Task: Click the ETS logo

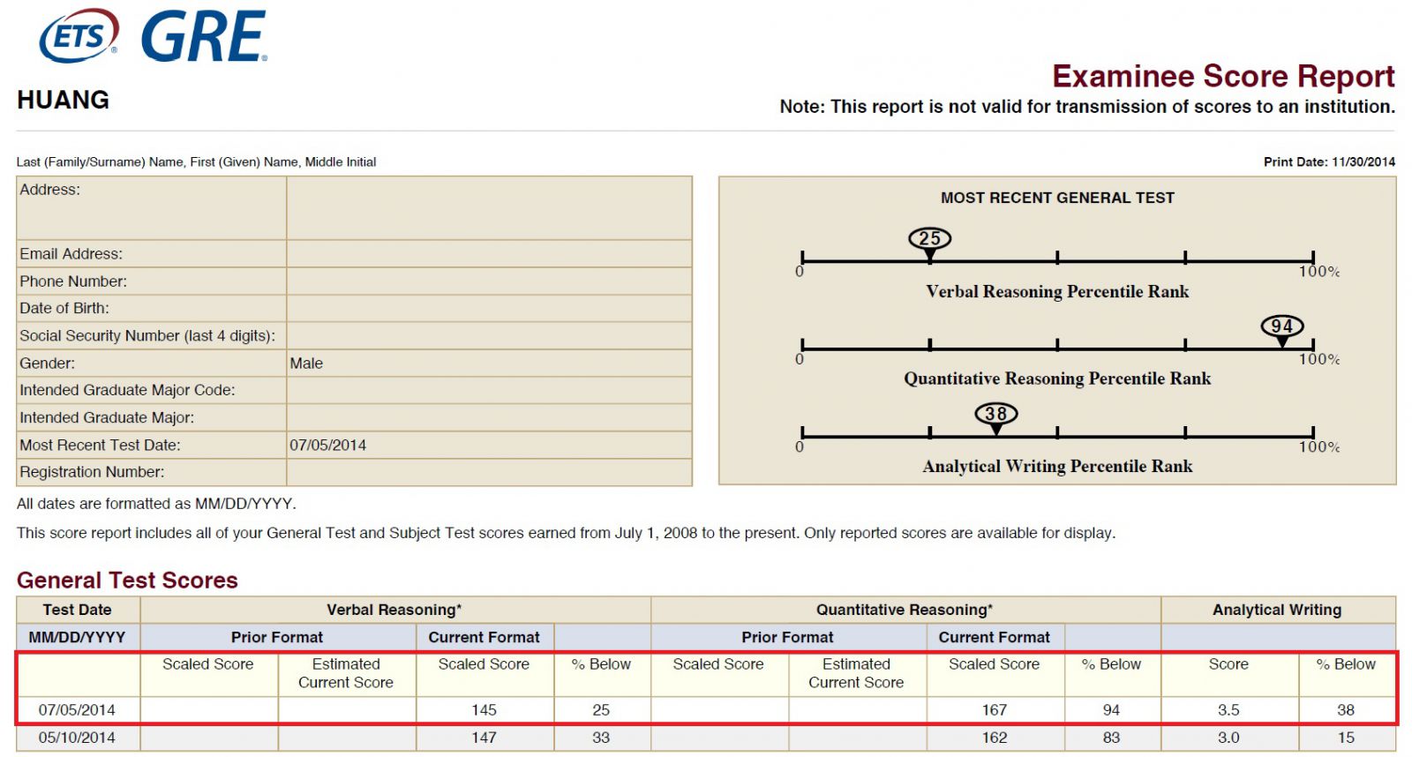Action: coord(79,36)
